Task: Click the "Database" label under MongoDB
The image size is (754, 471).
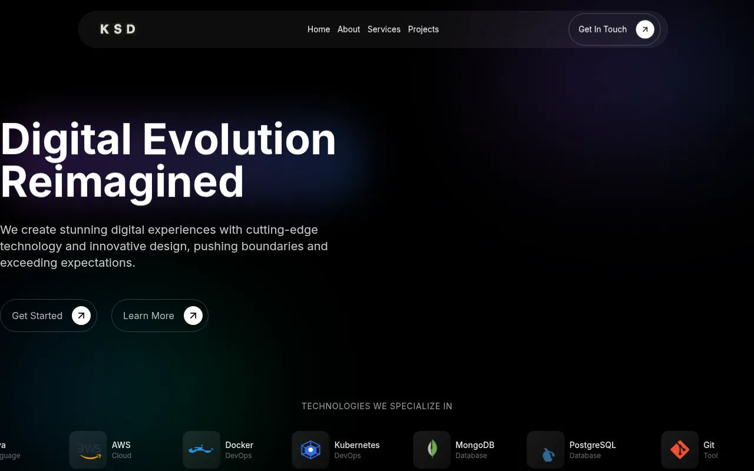Action: click(471, 456)
